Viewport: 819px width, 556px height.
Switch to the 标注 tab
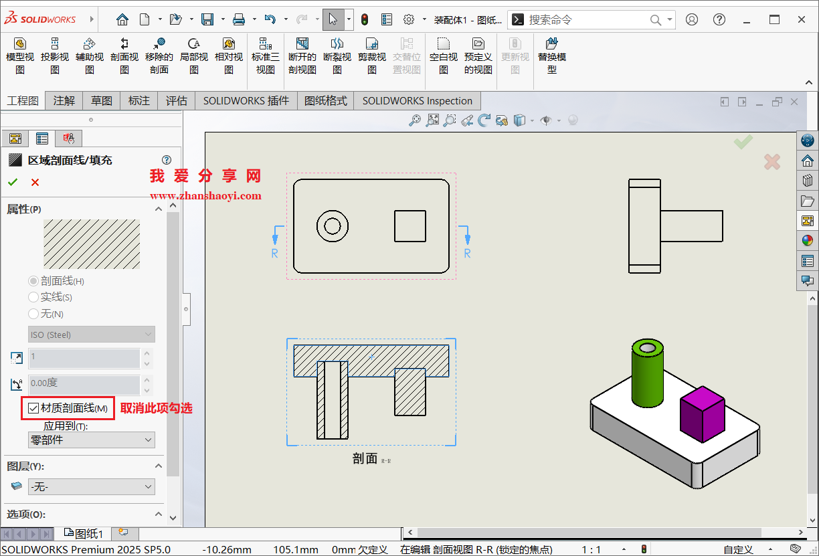[x=139, y=101]
